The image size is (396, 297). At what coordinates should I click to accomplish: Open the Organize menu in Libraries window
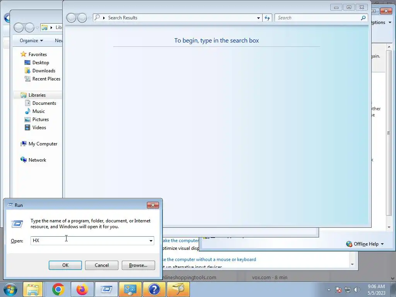pyautogui.click(x=31, y=40)
